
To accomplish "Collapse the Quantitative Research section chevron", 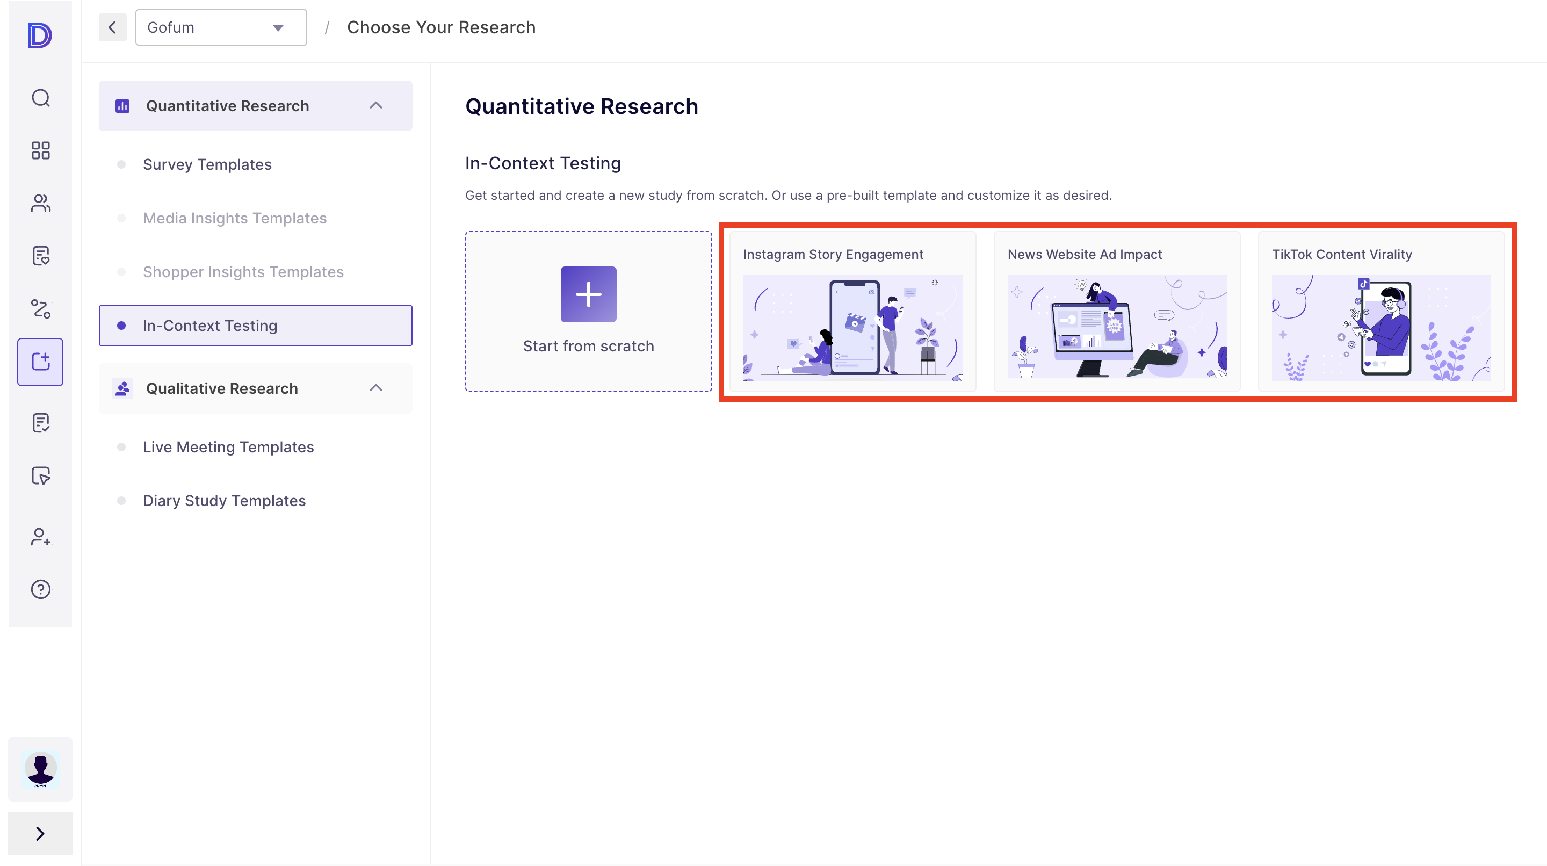I will point(376,106).
